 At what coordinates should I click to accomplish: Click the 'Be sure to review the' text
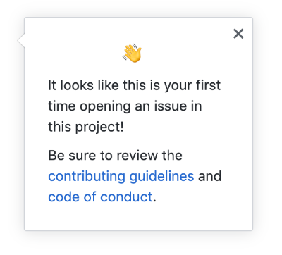[115, 156]
